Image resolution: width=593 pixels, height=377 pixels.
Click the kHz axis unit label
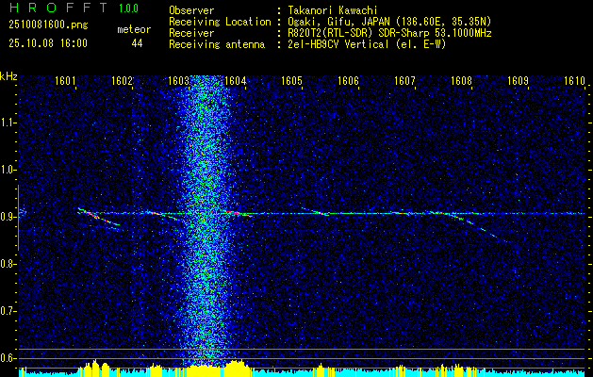coord(8,76)
